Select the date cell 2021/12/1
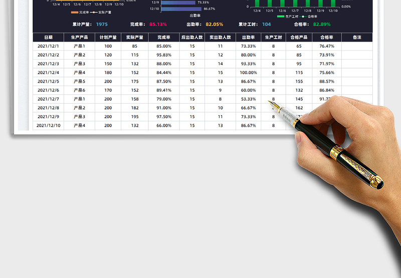401x278 pixels. point(48,46)
